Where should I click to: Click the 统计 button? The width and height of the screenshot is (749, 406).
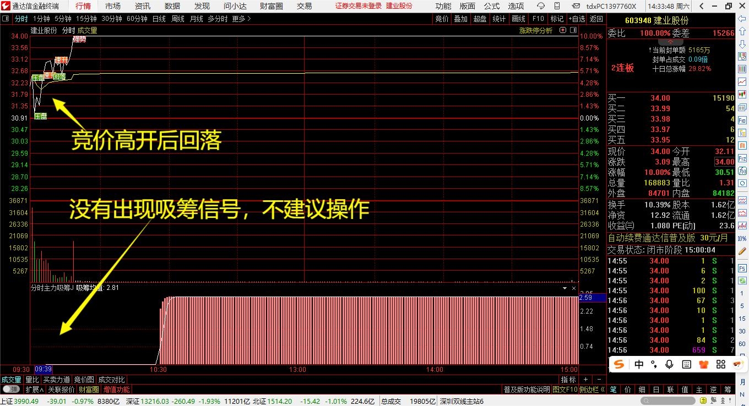pos(499,19)
